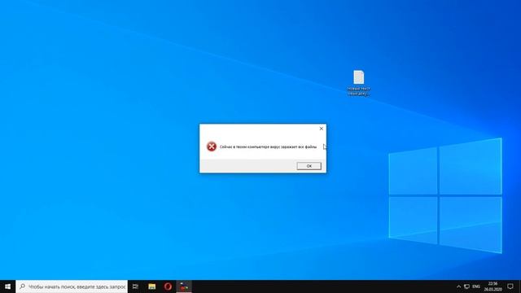Click the taskbar search field
This screenshot has width=521, height=293.
click(72, 286)
